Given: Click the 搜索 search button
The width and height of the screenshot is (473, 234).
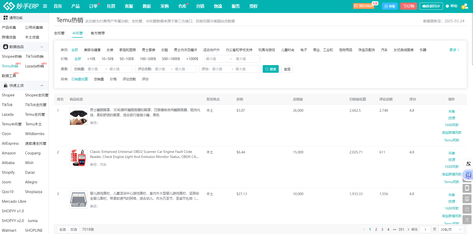Looking at the screenshot, I should (x=271, y=69).
